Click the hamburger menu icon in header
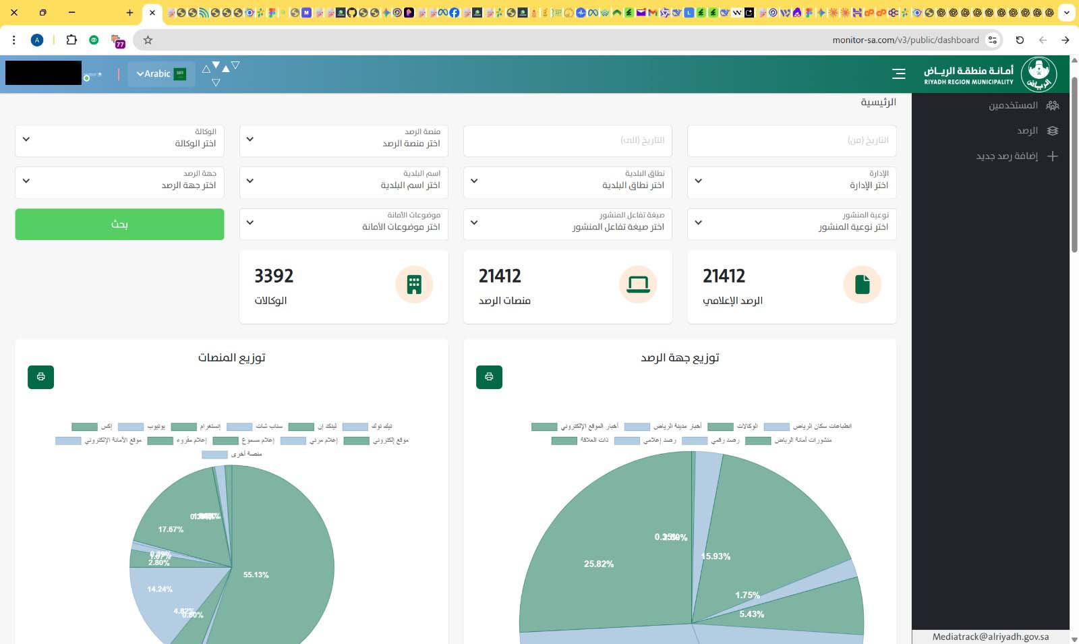The image size is (1079, 644). (x=898, y=74)
